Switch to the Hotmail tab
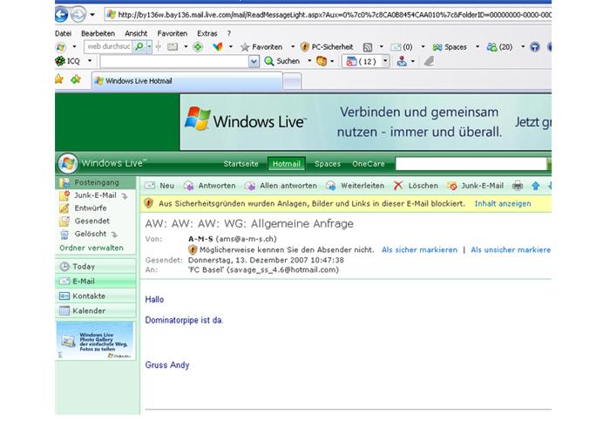Image resolution: width=610 pixels, height=436 pixels. point(286,164)
